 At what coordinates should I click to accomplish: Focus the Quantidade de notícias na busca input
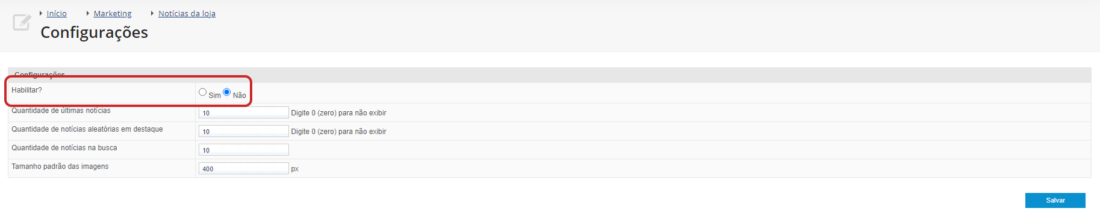[x=244, y=150]
